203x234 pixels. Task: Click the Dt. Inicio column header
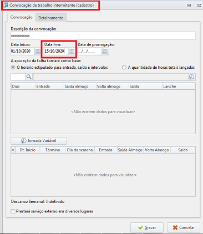28,150
